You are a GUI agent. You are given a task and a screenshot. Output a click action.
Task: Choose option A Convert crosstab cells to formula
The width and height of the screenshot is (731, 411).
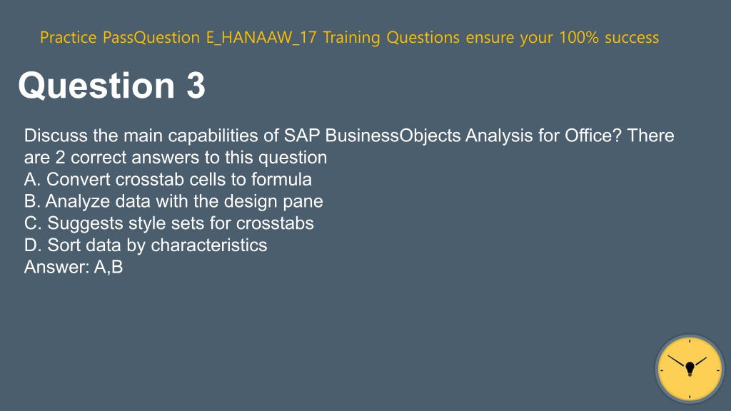(168, 179)
